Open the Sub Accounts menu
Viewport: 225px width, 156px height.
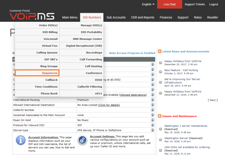(x=116, y=17)
